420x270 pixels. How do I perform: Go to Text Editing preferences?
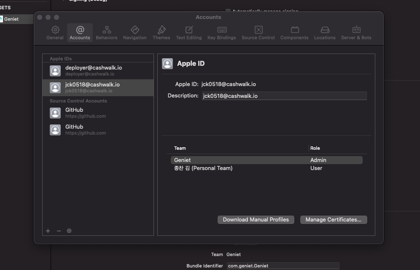pos(189,32)
